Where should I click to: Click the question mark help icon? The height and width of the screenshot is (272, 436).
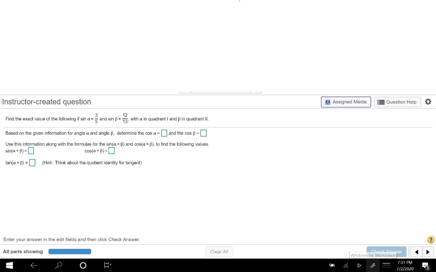tap(430, 239)
